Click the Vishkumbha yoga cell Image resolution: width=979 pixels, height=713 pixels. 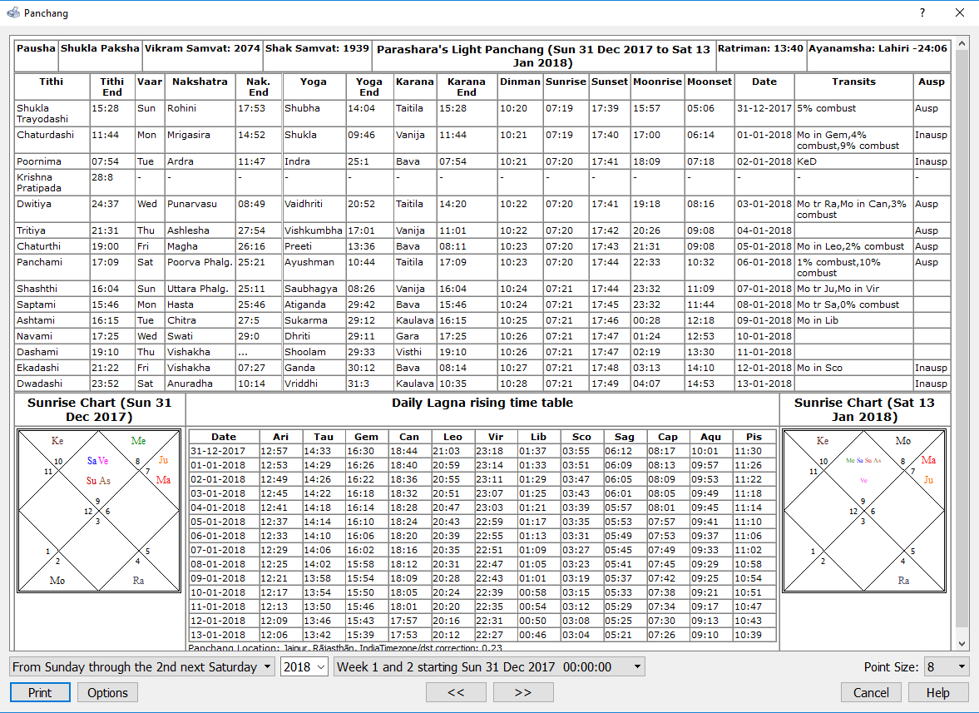pyautogui.click(x=314, y=230)
